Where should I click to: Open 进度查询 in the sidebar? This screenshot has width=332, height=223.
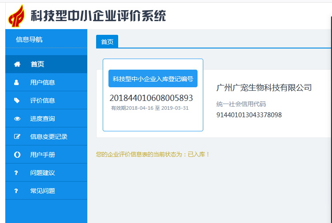(46, 119)
